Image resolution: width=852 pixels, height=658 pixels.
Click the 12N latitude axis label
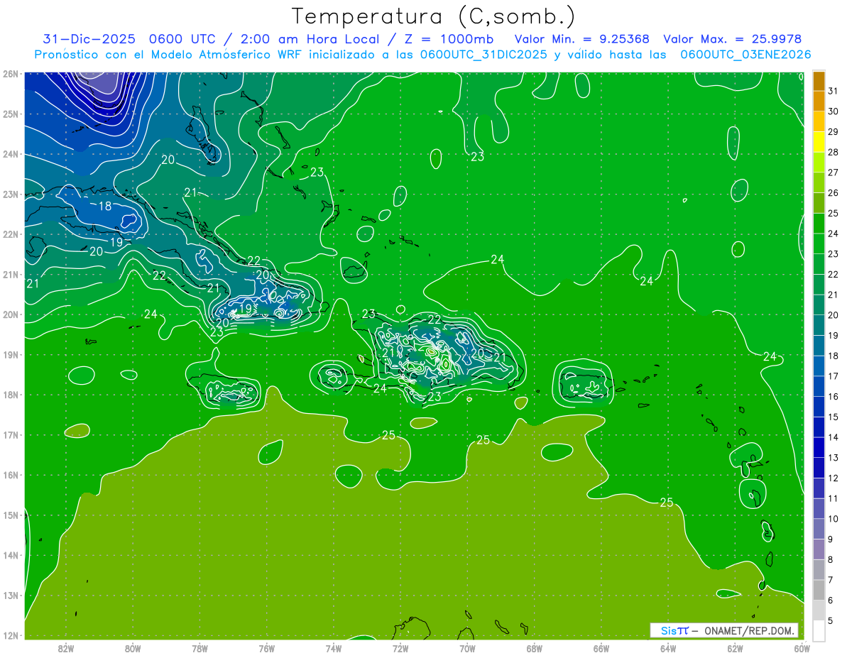[x=11, y=635]
